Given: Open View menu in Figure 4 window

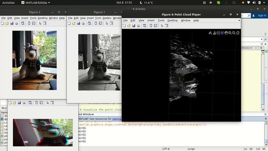Looking at the screenshot, I should click(141, 21).
